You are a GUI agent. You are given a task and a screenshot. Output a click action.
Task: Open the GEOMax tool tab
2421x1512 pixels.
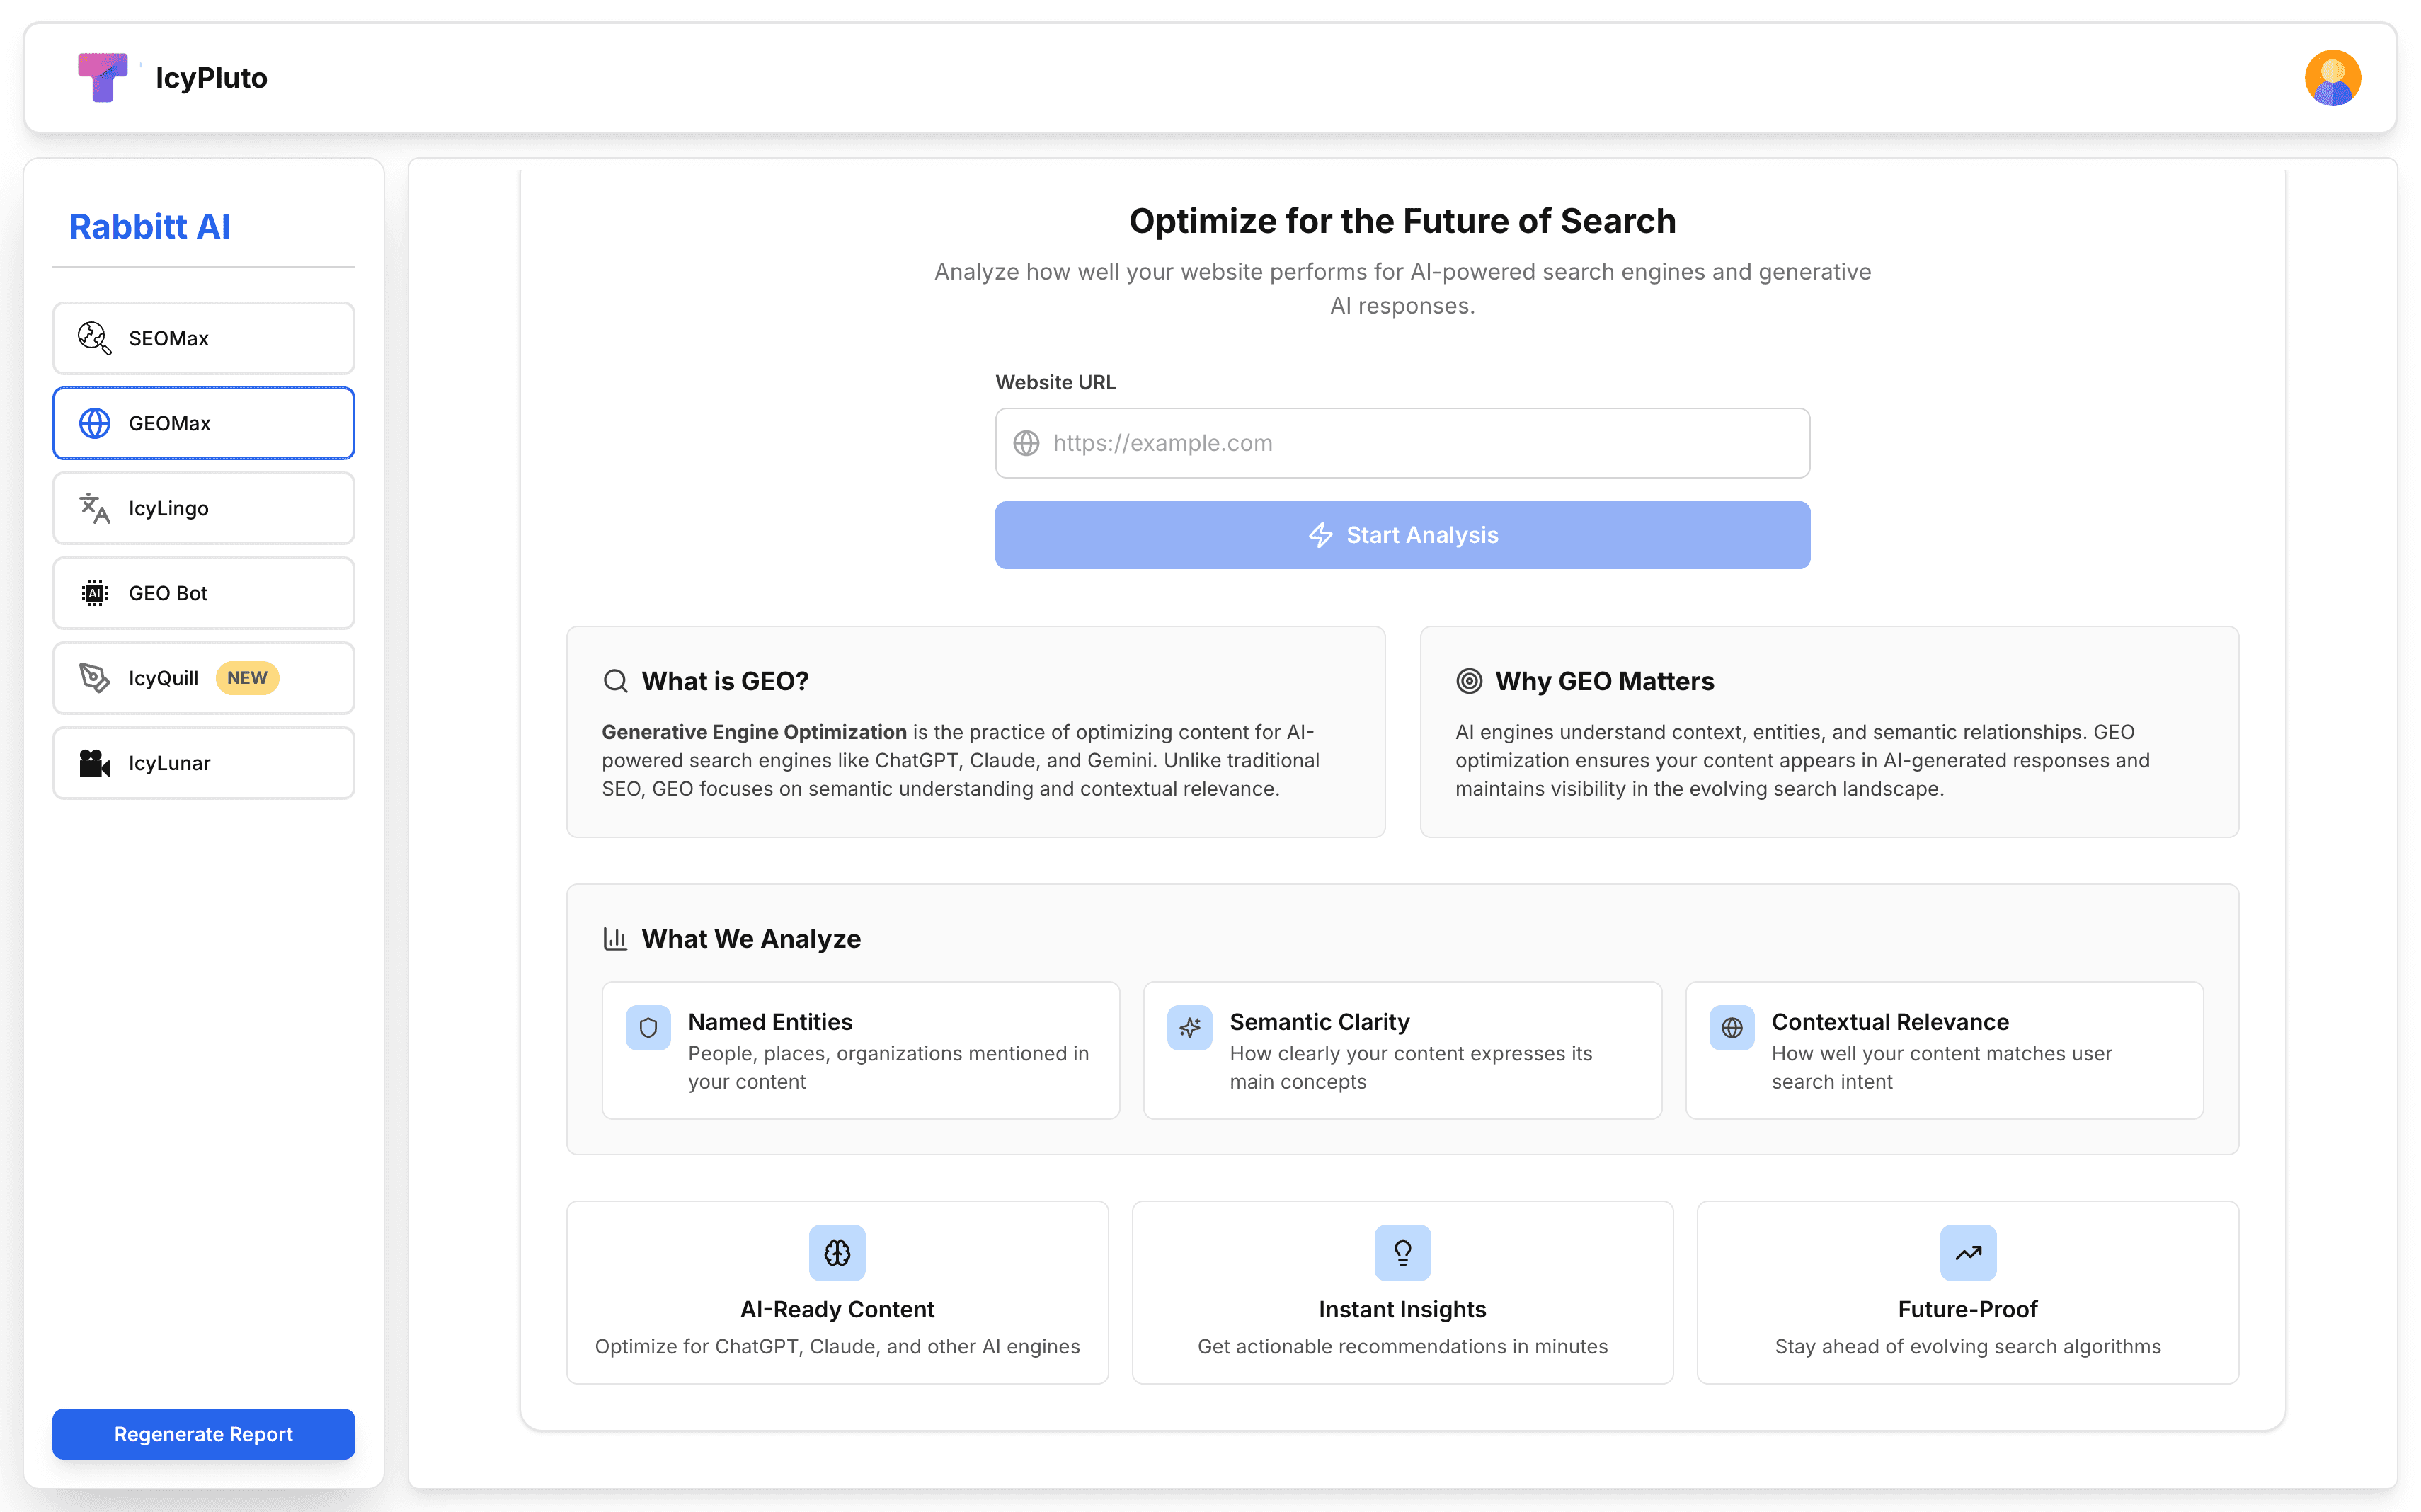203,423
